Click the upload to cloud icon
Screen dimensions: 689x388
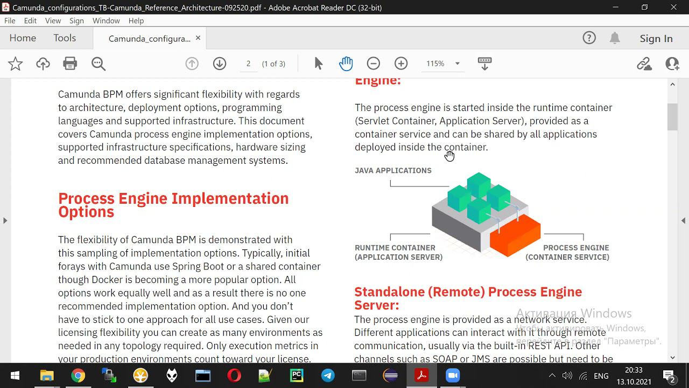click(x=43, y=64)
